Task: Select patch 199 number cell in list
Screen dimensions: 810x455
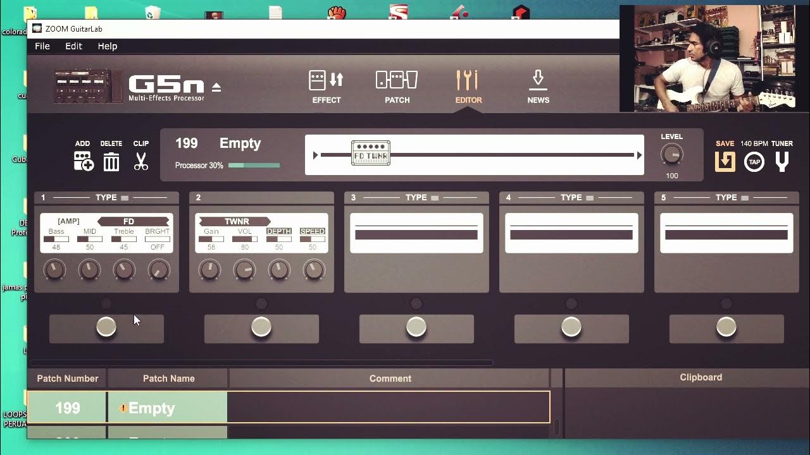Action: click(68, 408)
